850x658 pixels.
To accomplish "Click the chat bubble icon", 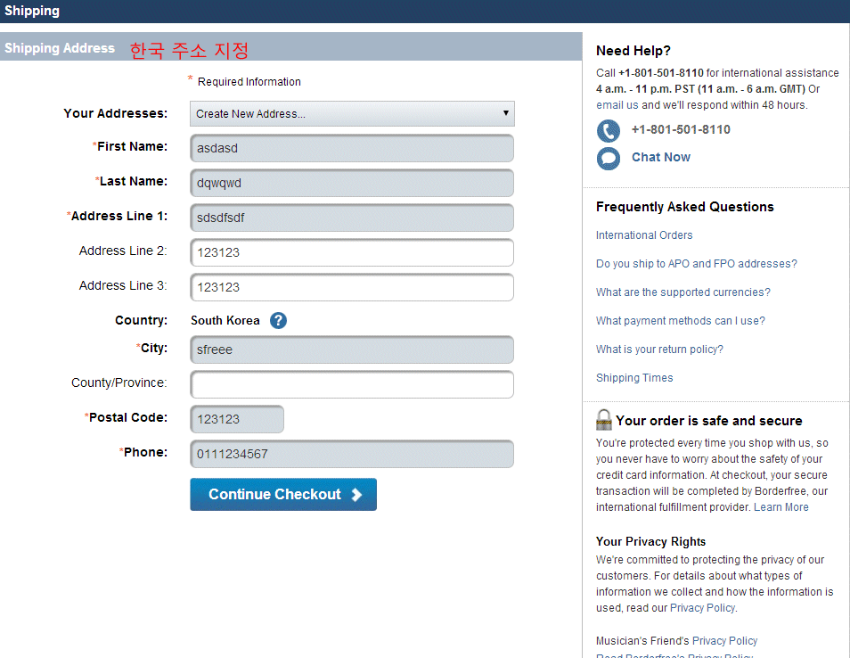I will [x=609, y=159].
